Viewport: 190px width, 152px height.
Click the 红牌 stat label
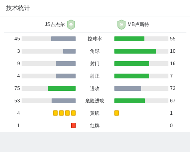(95, 126)
